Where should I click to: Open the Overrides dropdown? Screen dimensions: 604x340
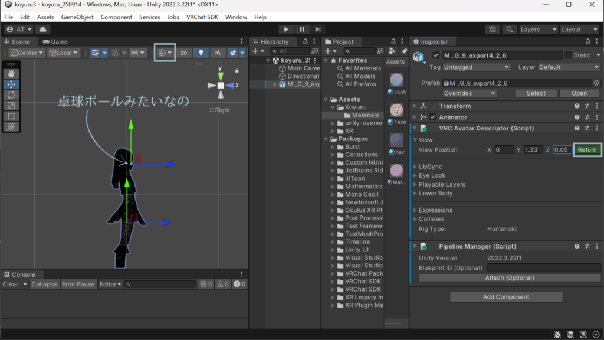(x=470, y=93)
